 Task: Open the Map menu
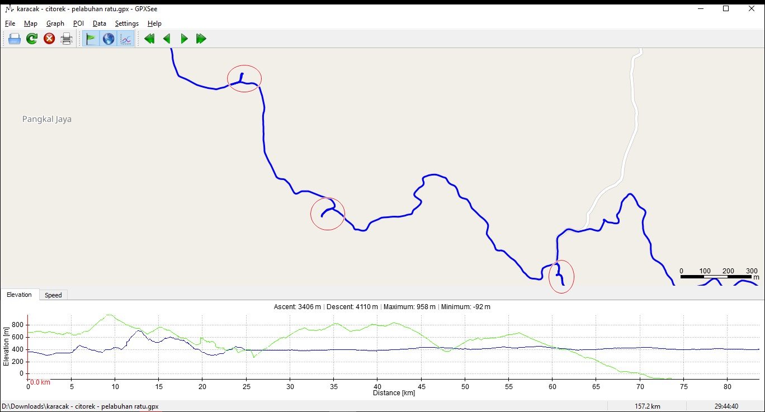31,23
